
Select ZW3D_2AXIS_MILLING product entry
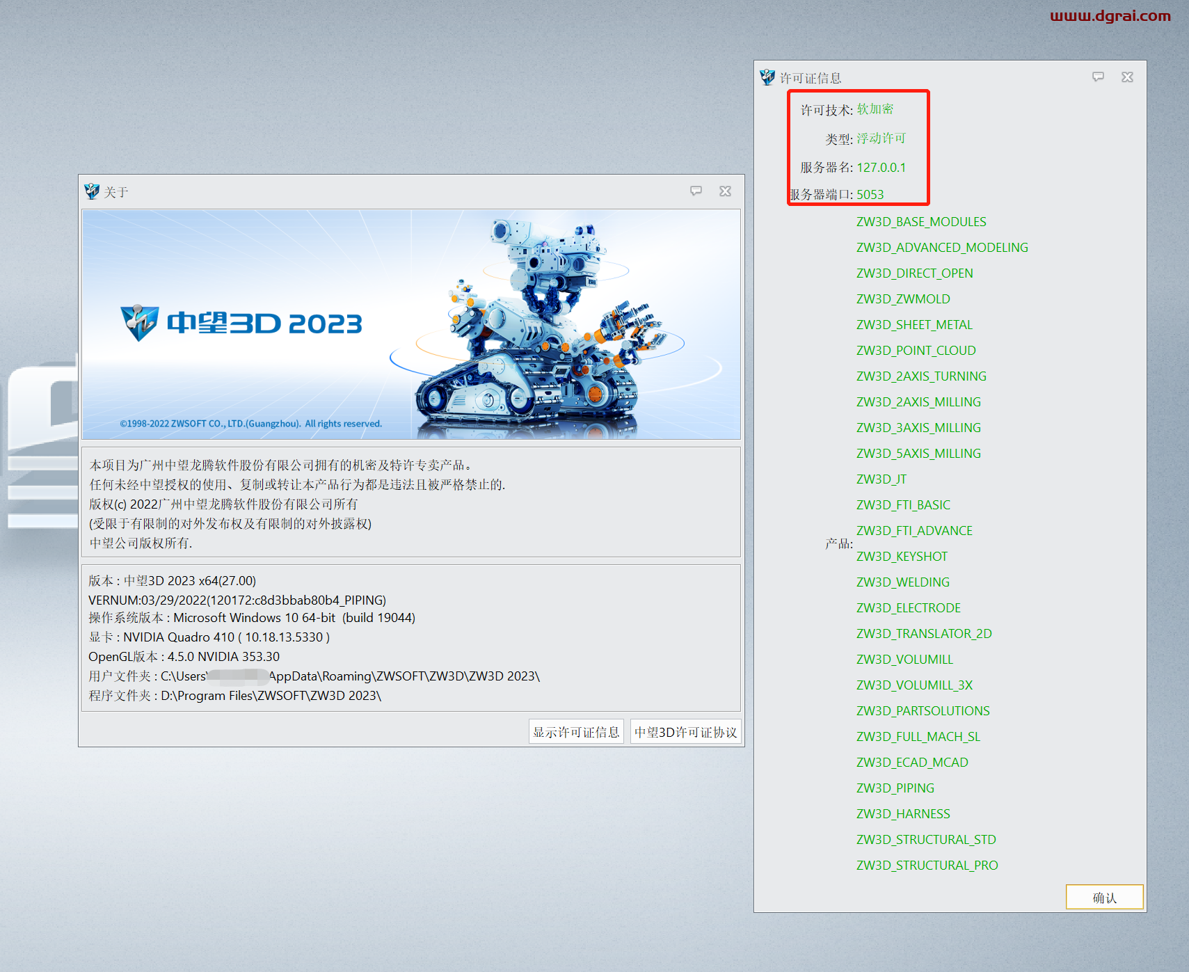click(918, 402)
